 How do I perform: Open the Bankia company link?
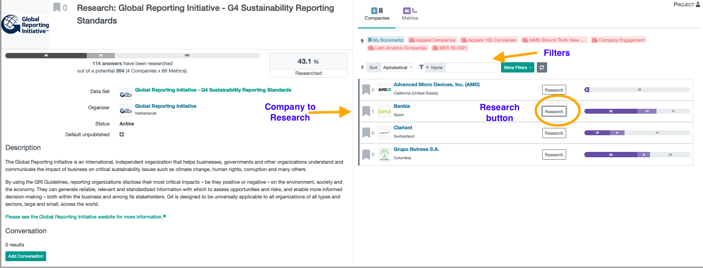(x=402, y=106)
